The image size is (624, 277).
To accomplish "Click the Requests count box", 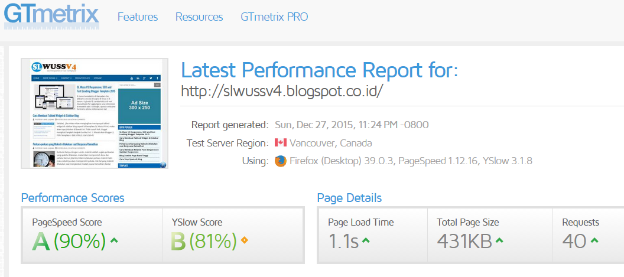I will pos(589,235).
